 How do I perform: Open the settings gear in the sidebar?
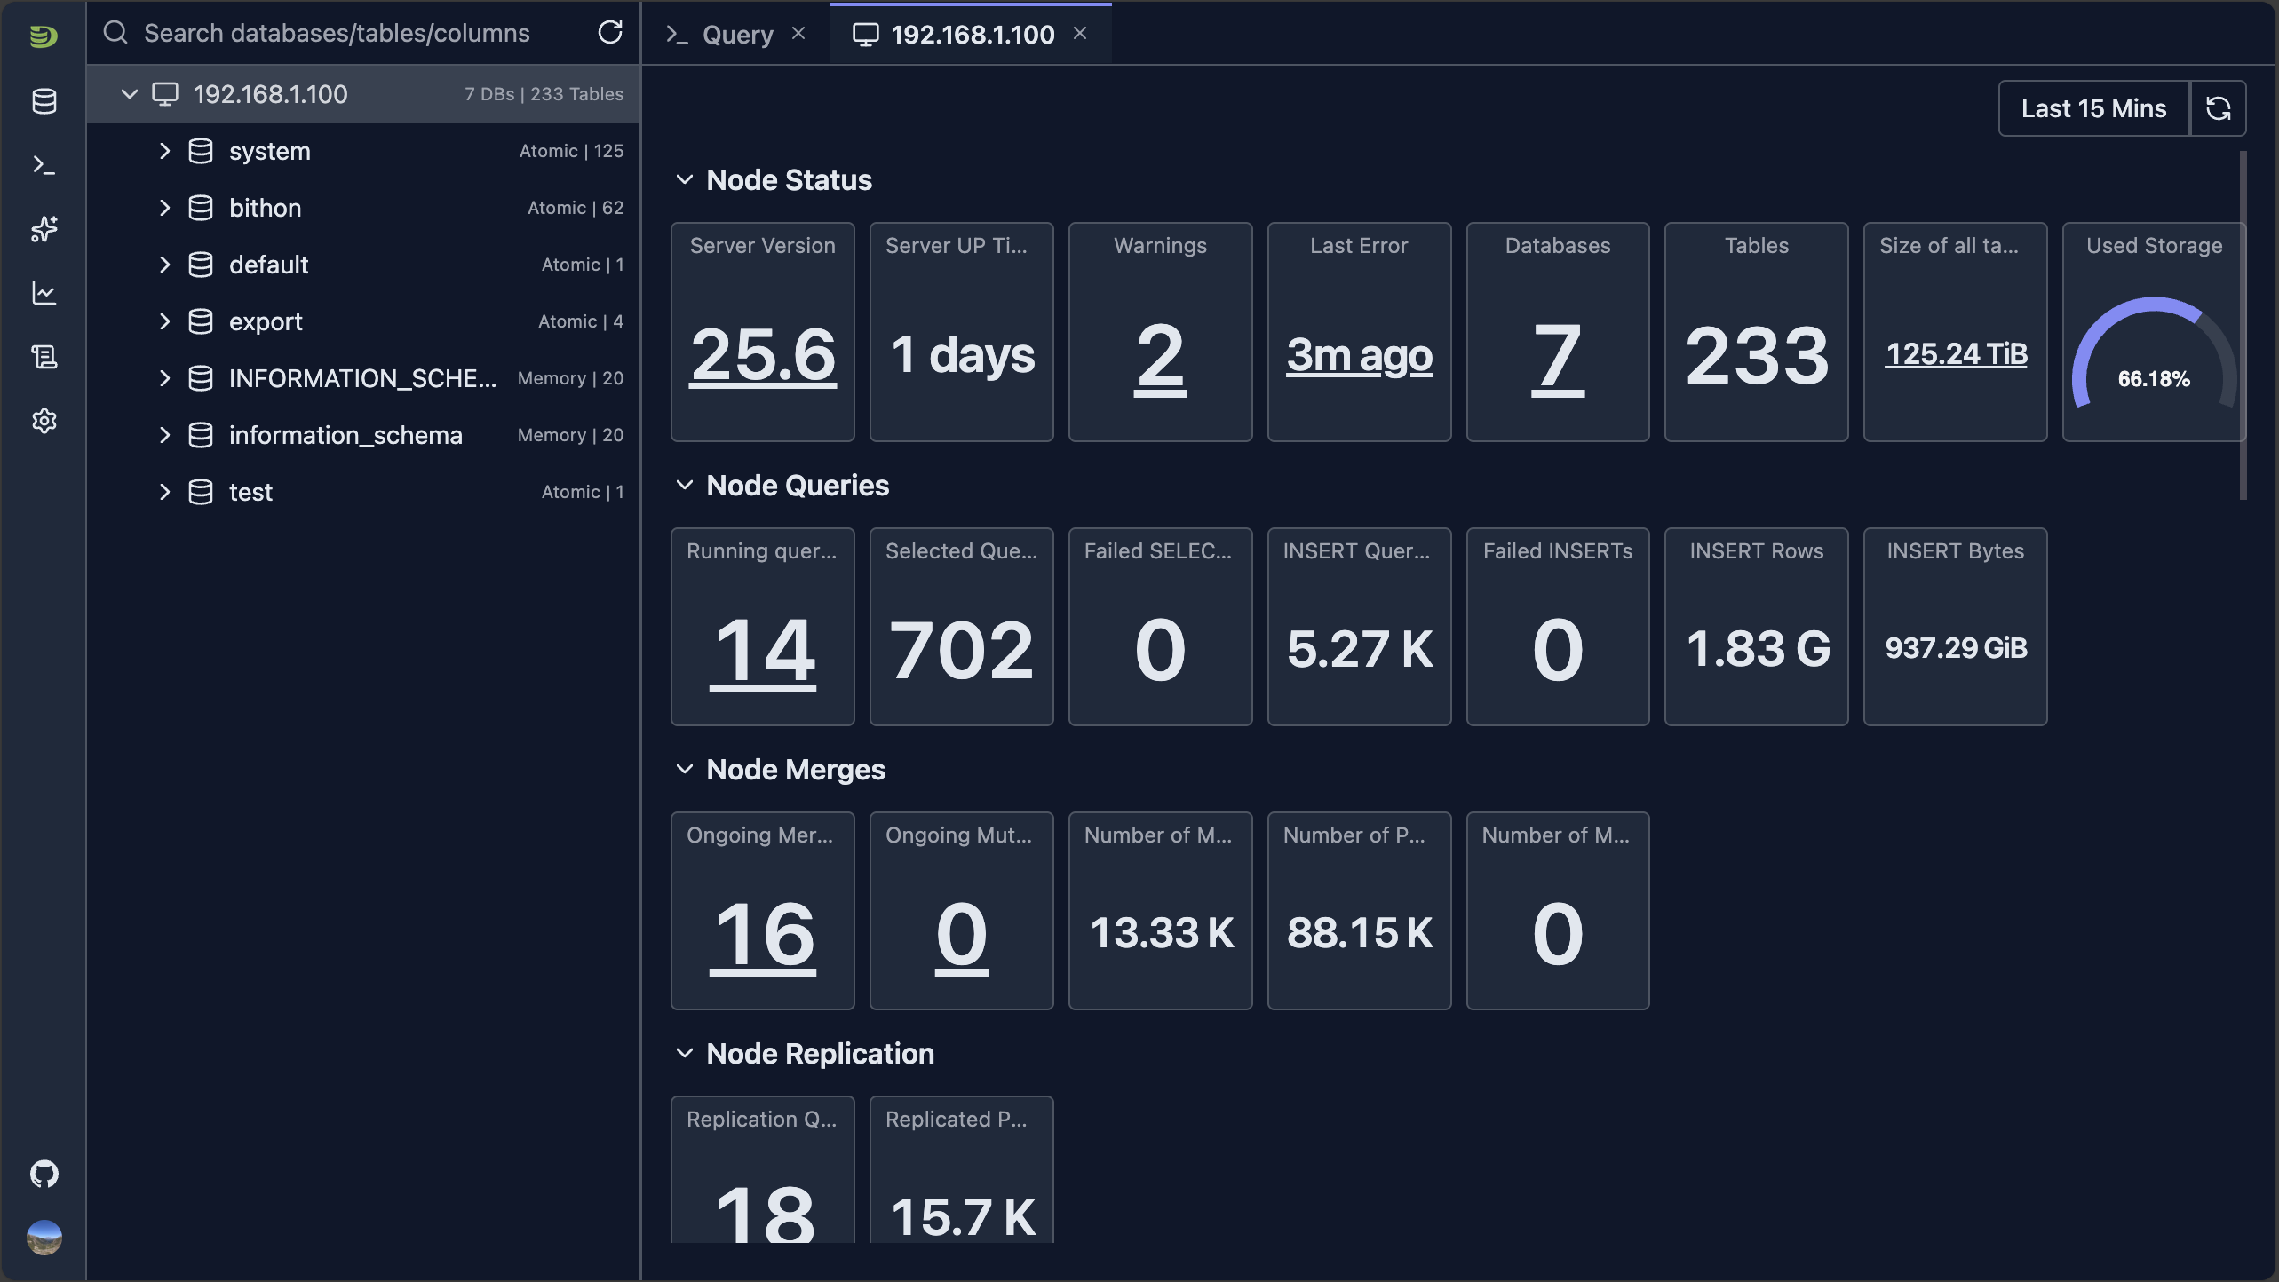pos(44,421)
